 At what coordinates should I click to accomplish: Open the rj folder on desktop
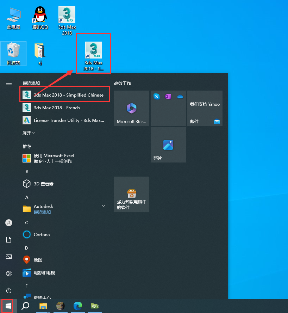[x=40, y=54]
